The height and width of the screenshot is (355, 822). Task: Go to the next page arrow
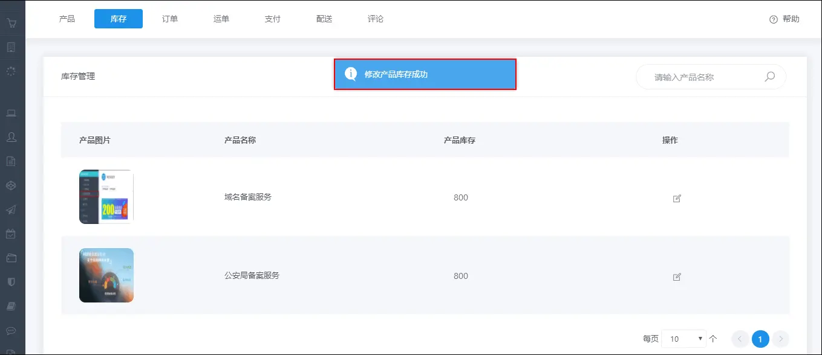pos(781,339)
